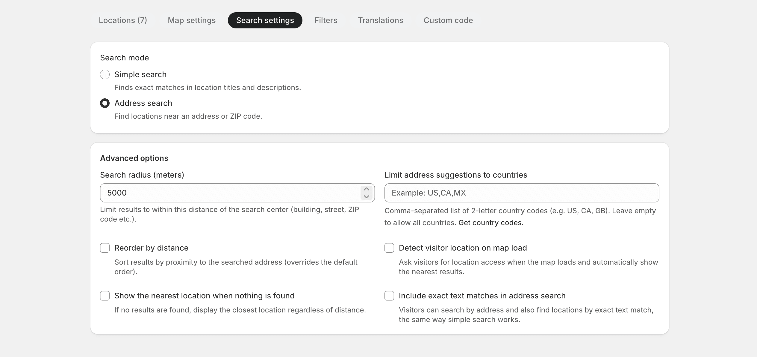The height and width of the screenshot is (357, 757).
Task: Stay on the Search settings tab
Action: (265, 20)
